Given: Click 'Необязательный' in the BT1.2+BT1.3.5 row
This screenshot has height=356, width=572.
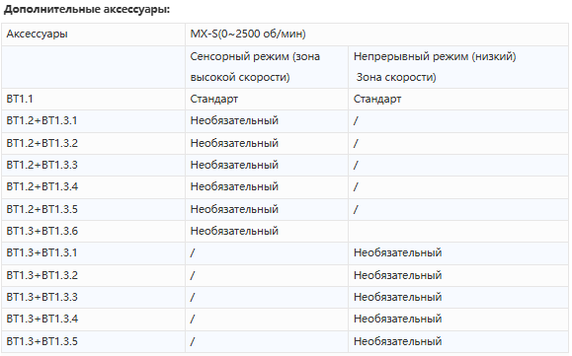Looking at the screenshot, I should pos(234,210).
